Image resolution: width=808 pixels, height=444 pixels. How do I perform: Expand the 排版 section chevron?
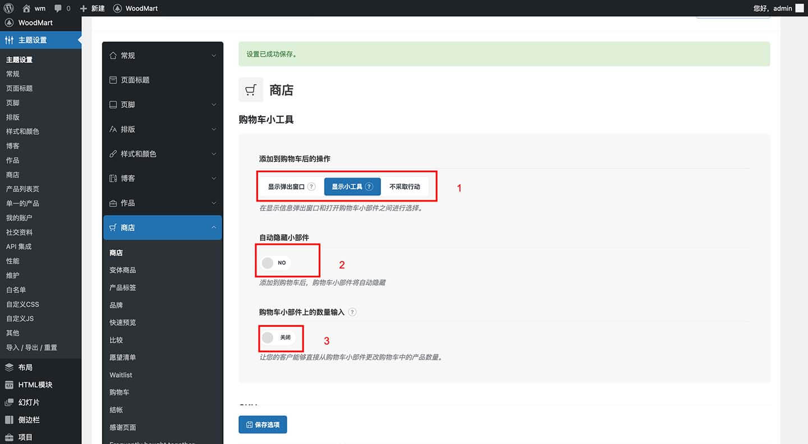click(214, 129)
